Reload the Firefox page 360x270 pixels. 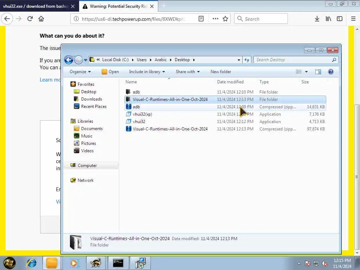tap(30, 19)
